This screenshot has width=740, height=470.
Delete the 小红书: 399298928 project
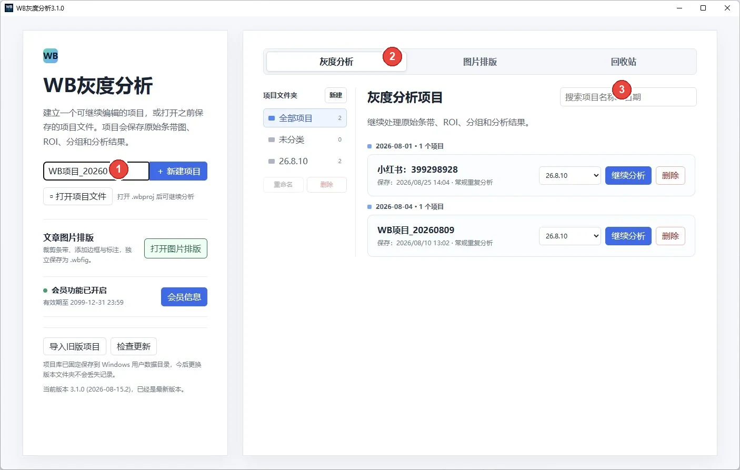tap(671, 175)
